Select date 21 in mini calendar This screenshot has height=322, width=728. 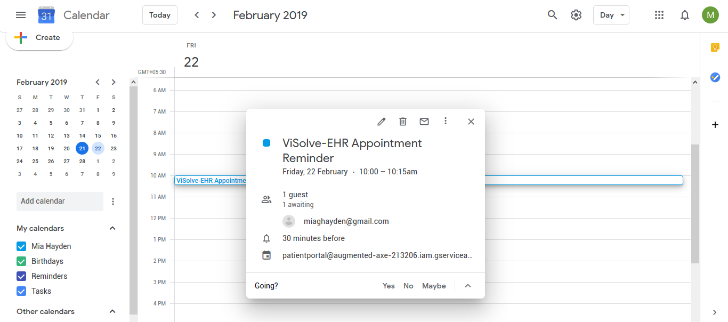click(82, 148)
